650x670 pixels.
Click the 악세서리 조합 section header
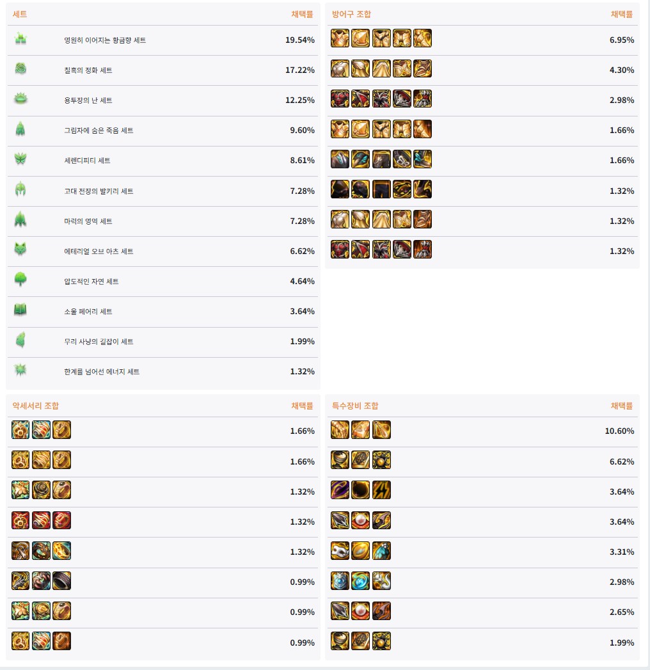pos(35,406)
